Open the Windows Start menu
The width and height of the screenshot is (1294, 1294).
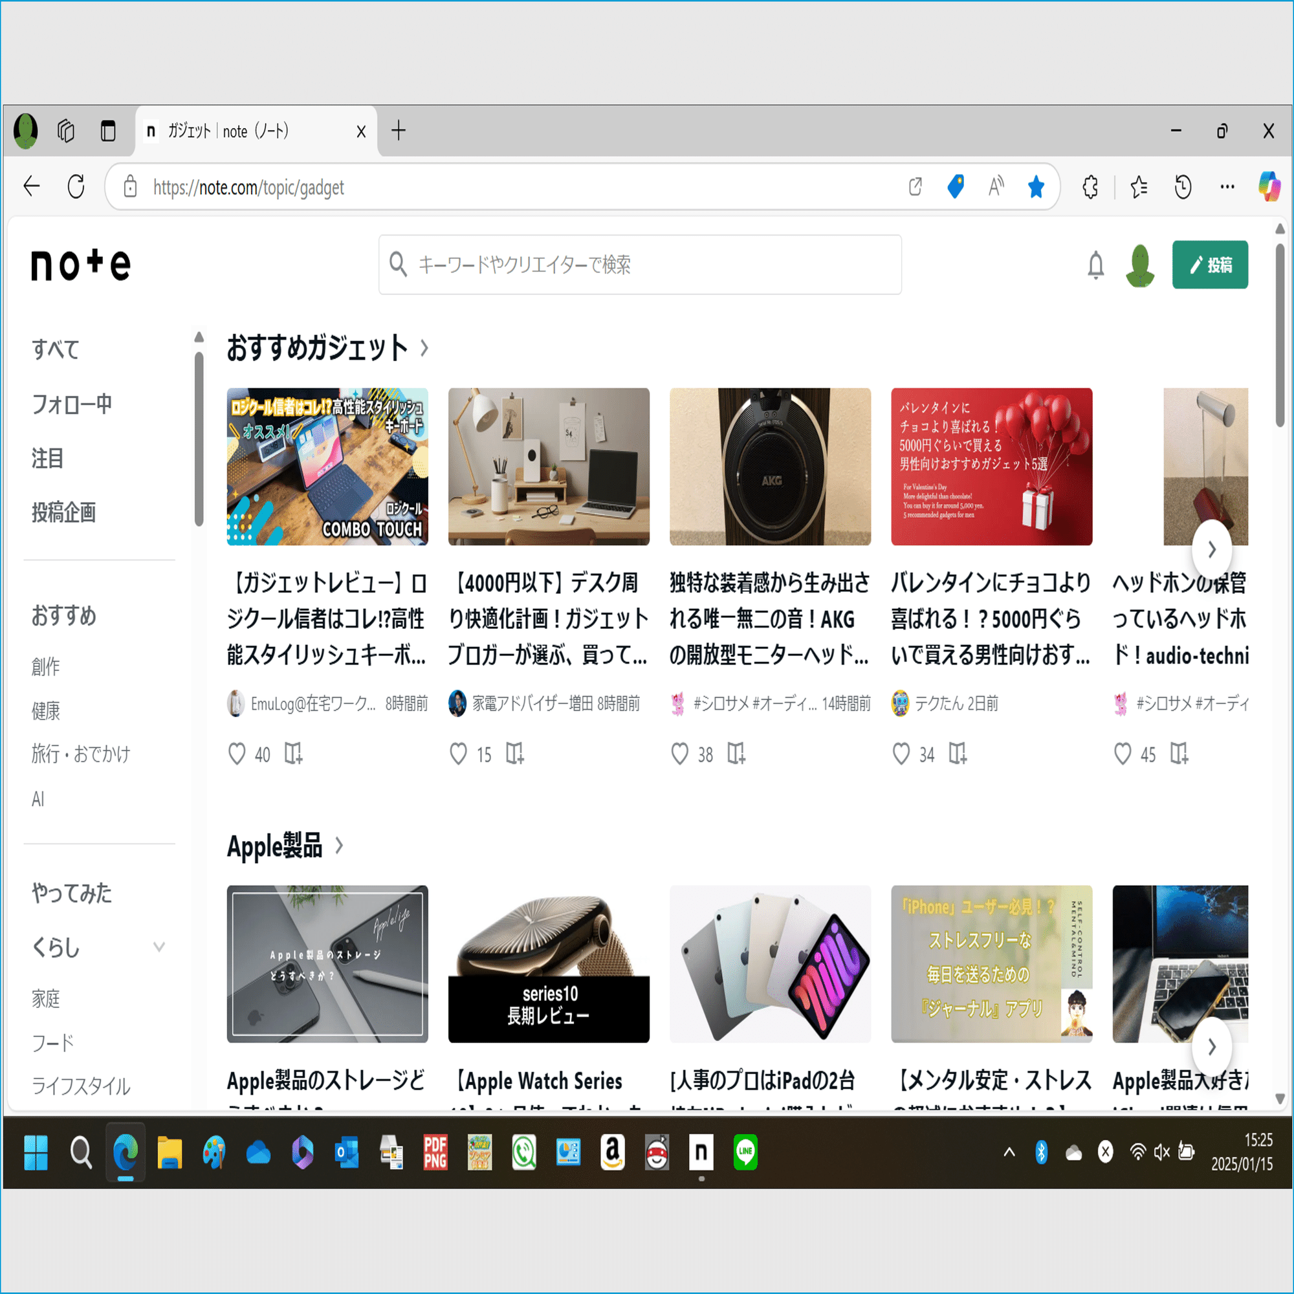click(x=36, y=1153)
